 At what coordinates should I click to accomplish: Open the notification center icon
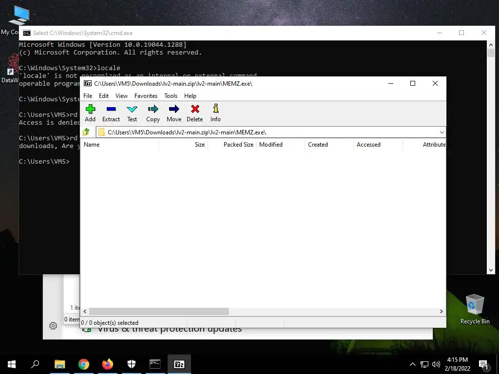coord(483,365)
